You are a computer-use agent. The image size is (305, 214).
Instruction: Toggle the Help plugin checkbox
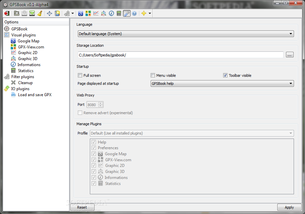94,142
